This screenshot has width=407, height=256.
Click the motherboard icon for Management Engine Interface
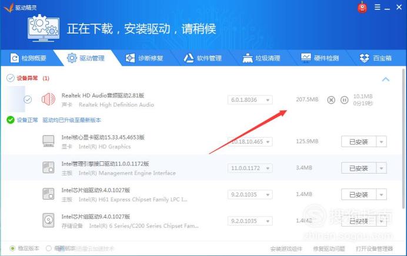49,168
